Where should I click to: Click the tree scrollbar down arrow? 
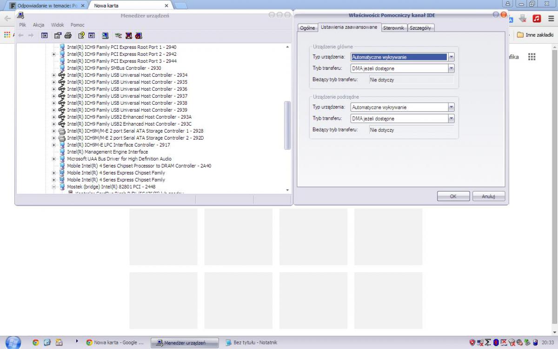coord(287,190)
